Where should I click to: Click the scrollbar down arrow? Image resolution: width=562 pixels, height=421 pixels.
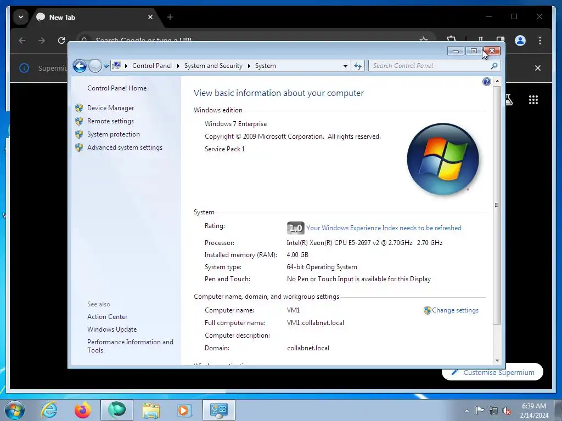[497, 361]
